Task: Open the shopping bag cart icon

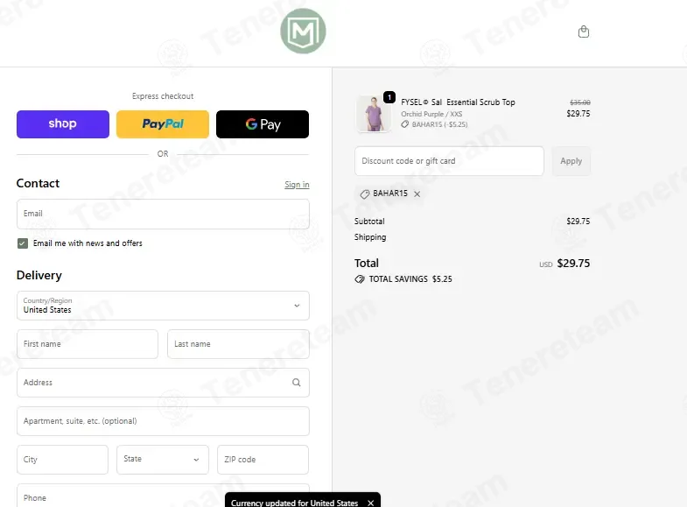Action: 583,32
